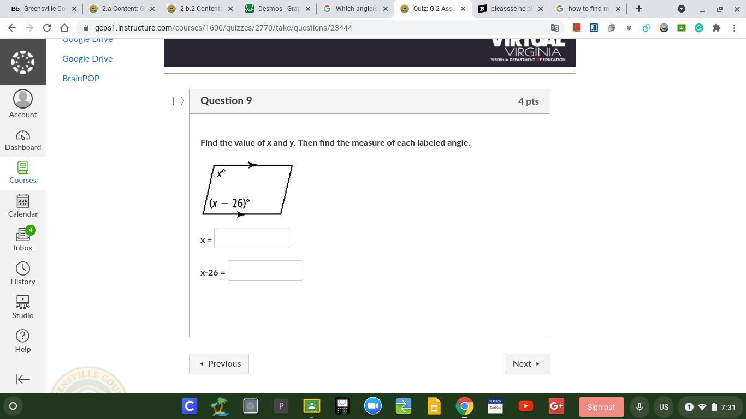This screenshot has height=419, width=746.
Task: Go to the browser home page
Action: click(64, 28)
